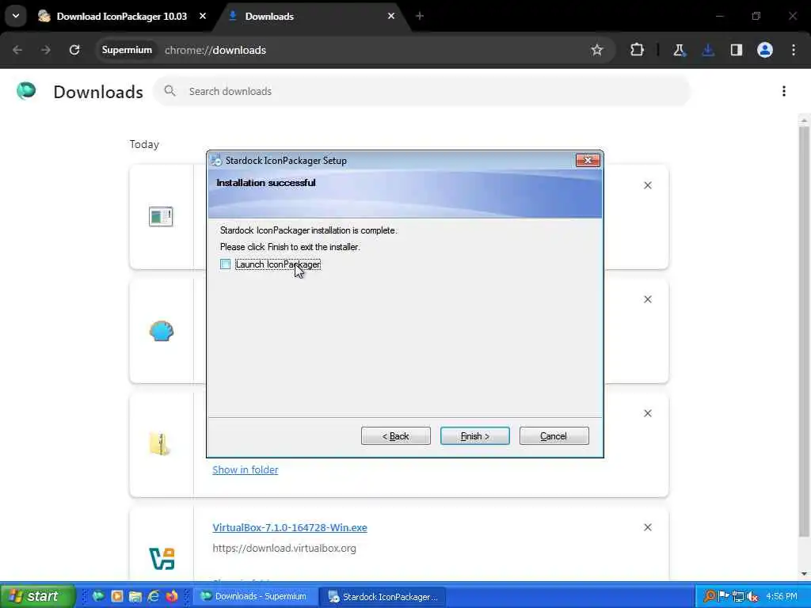811x608 pixels.
Task: Click the network computers tray icon
Action: click(738, 596)
